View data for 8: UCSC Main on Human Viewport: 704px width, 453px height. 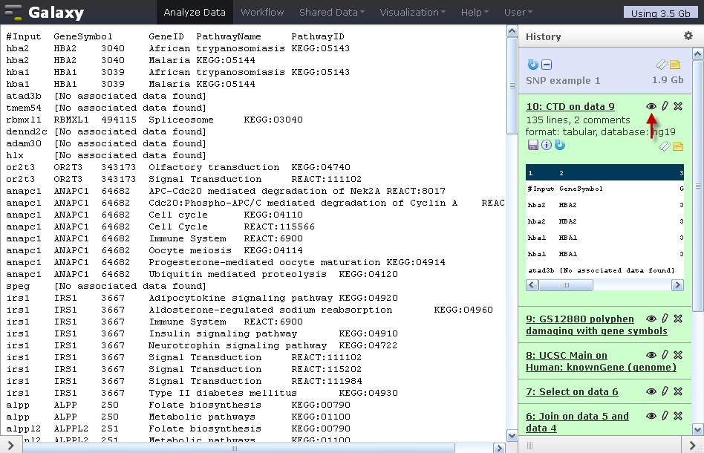pyautogui.click(x=651, y=355)
